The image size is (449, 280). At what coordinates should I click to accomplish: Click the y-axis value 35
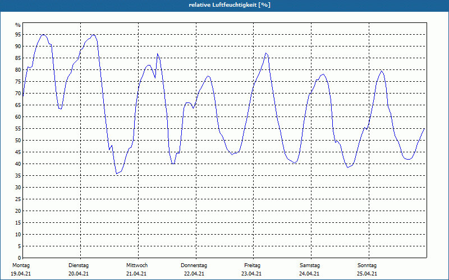(18, 176)
